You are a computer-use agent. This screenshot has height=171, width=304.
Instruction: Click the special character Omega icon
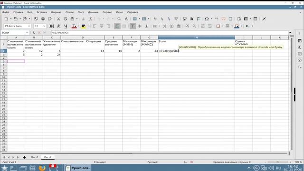point(207,19)
